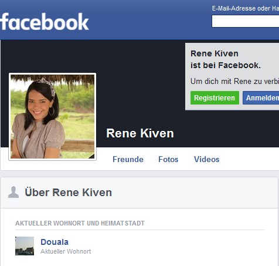Click the facebook logo
The image size is (279, 266).
tap(45, 22)
